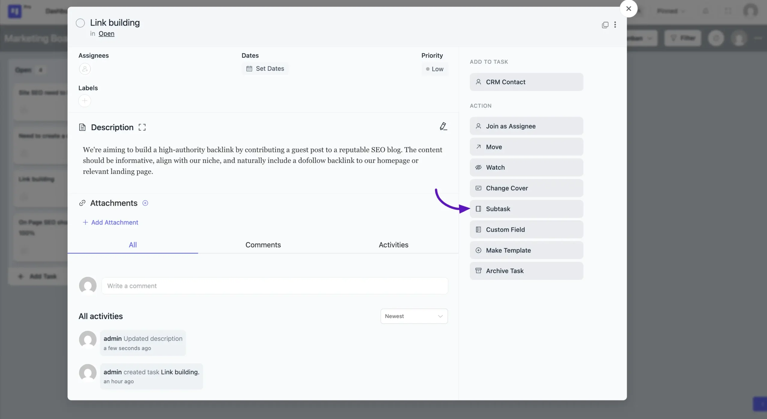Viewport: 767px width, 419px height.
Task: Expand the description to fullscreen
Action: tap(142, 127)
